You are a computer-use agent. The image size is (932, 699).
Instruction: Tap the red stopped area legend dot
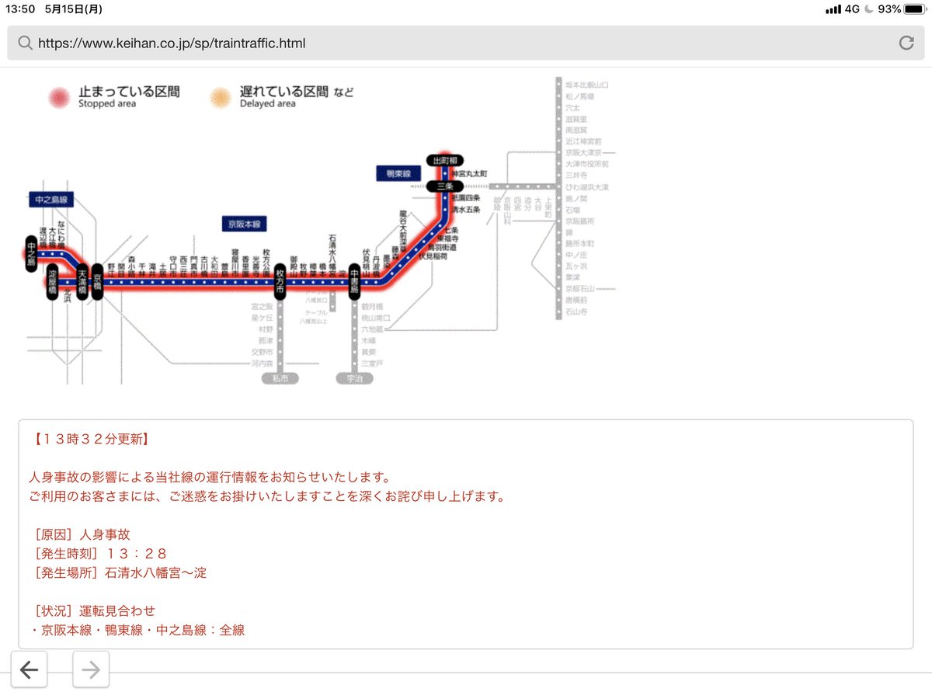(58, 97)
